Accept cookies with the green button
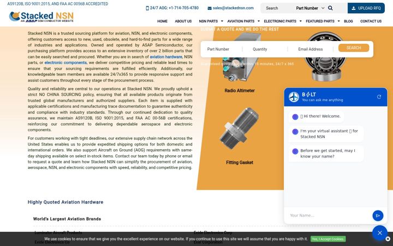 click(x=328, y=239)
